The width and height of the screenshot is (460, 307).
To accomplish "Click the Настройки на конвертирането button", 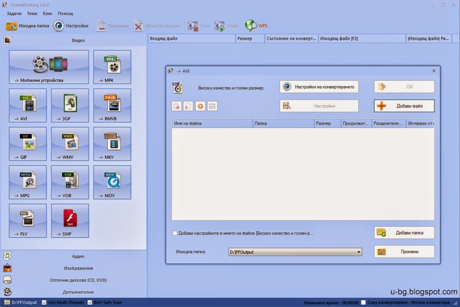I will point(319,87).
